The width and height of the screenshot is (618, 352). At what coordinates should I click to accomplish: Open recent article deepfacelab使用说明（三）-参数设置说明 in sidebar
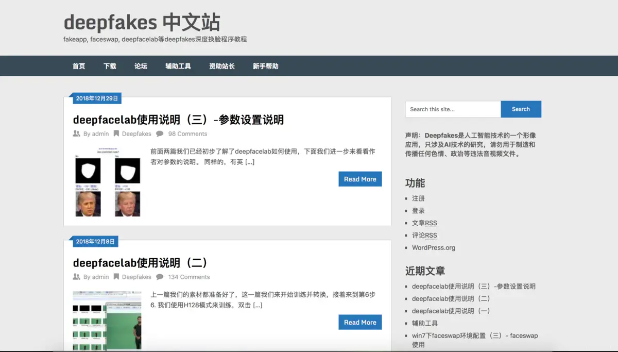(474, 287)
